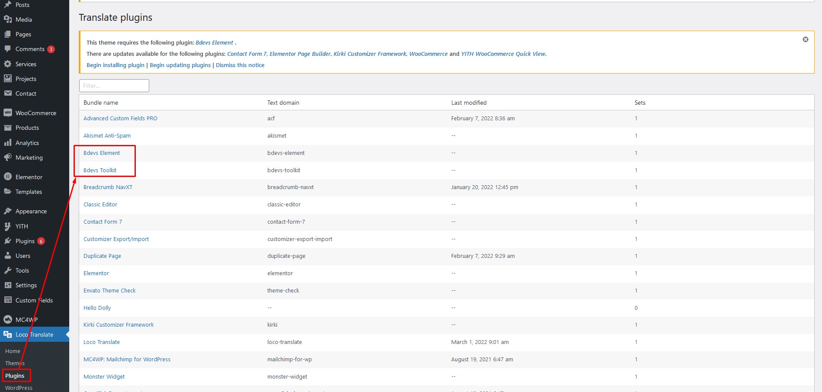The image size is (822, 392).
Task: Click Begin updating plugins link
Action: 180,65
